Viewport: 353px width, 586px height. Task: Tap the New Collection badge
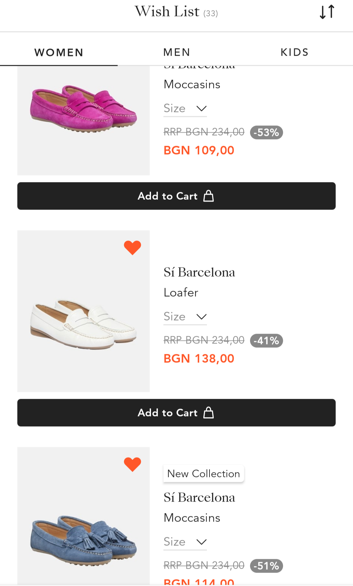tap(203, 474)
